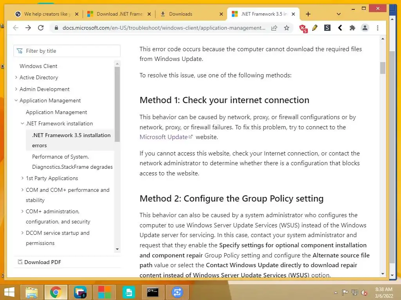
Task: Click the page scroll-up arrow
Action: point(383,39)
